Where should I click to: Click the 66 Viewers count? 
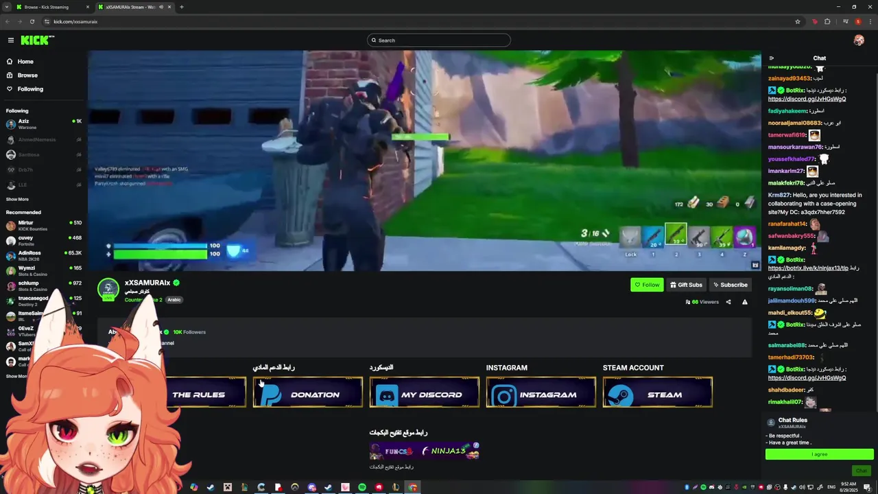point(702,302)
